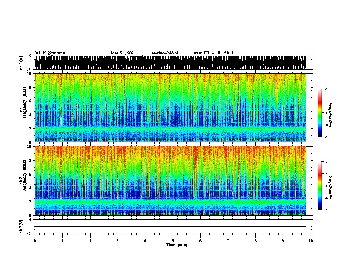Click the "2" kHz tick on ch.2 axis
This screenshot has width=350, height=270.
click(30, 202)
